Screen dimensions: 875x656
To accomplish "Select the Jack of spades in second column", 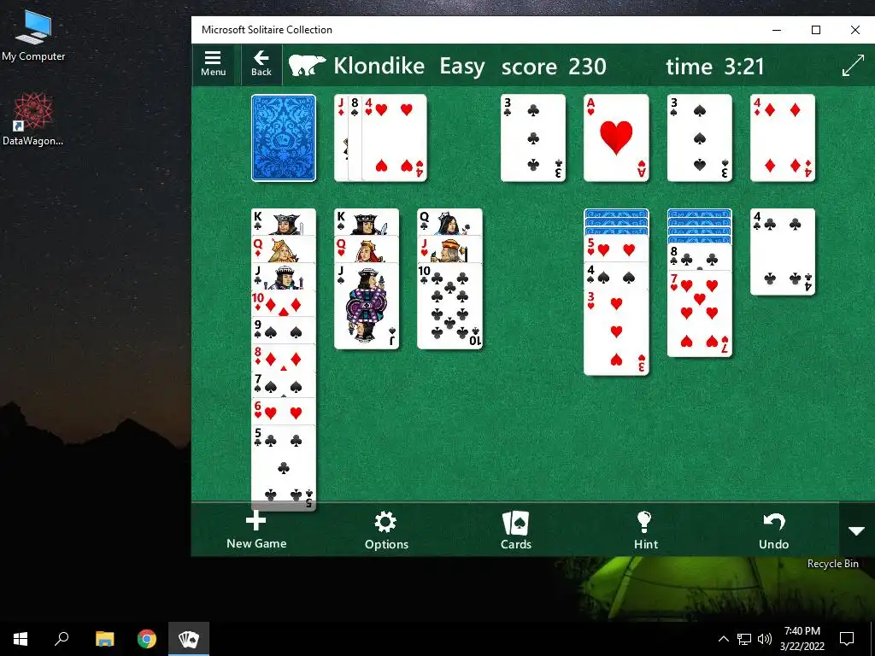I will click(367, 306).
